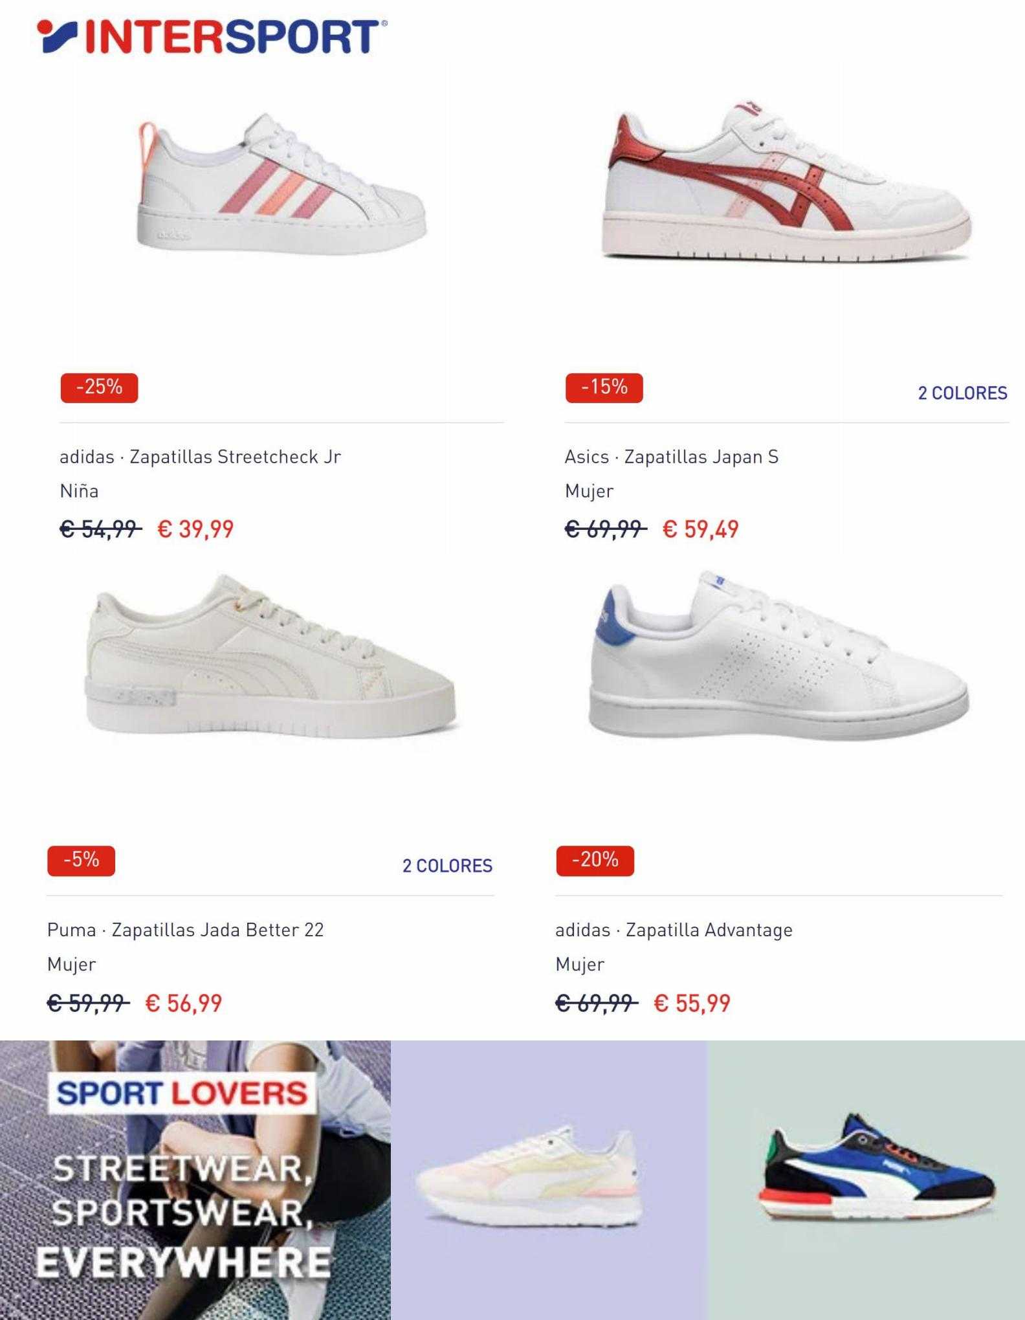Viewport: 1025px width, 1320px height.
Task: Open the adidas Streetcheck Jr shoe image
Action: (281, 184)
